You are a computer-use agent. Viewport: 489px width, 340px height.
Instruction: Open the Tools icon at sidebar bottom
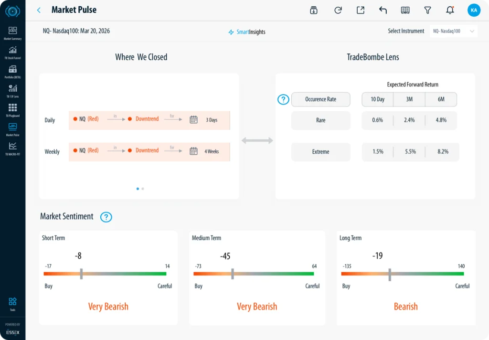coord(12,303)
